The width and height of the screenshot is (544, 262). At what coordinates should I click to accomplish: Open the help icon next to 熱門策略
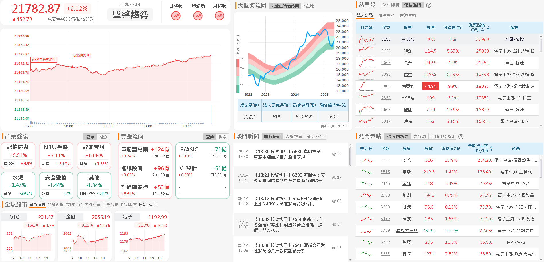click(x=461, y=137)
